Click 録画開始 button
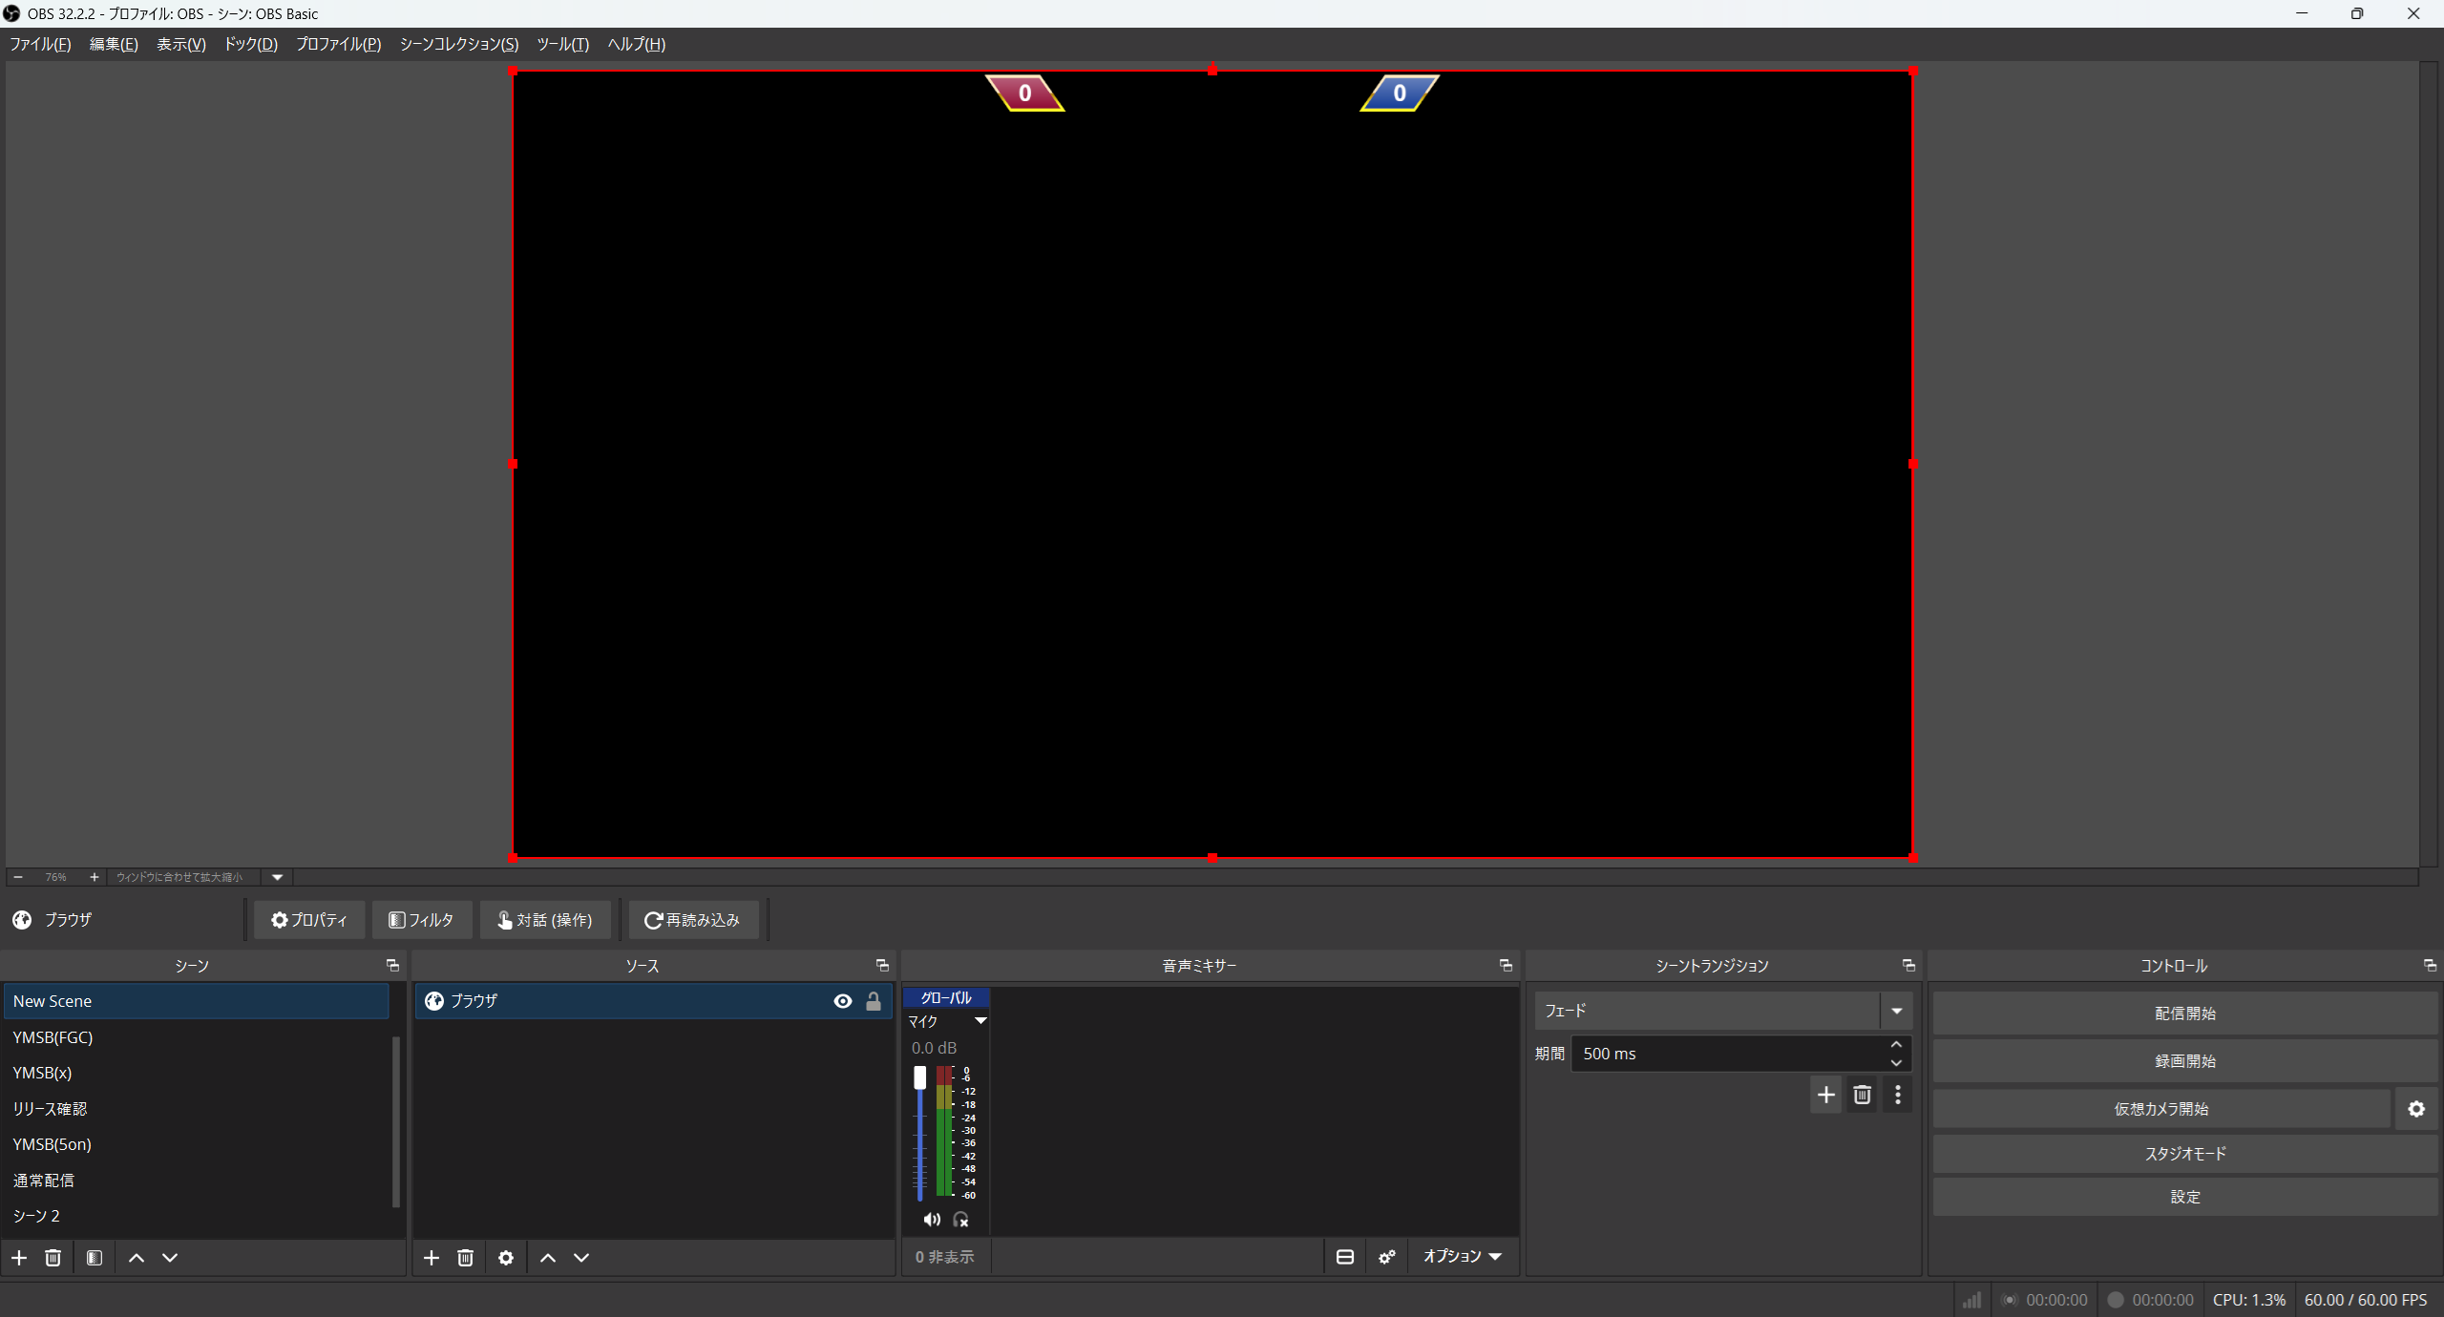The width and height of the screenshot is (2444, 1317). coord(2185,1061)
